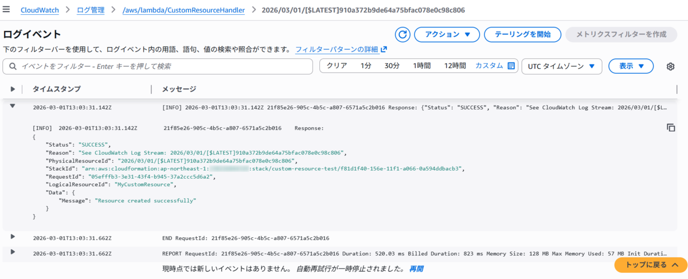Select the 1時間 time range

pyautogui.click(x=421, y=66)
